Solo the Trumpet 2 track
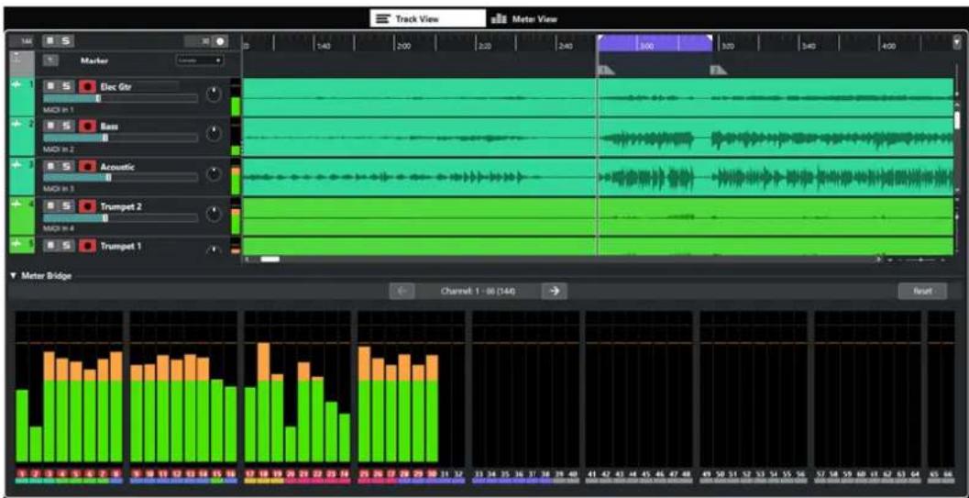Screen dimensions: 969x498 (65, 206)
